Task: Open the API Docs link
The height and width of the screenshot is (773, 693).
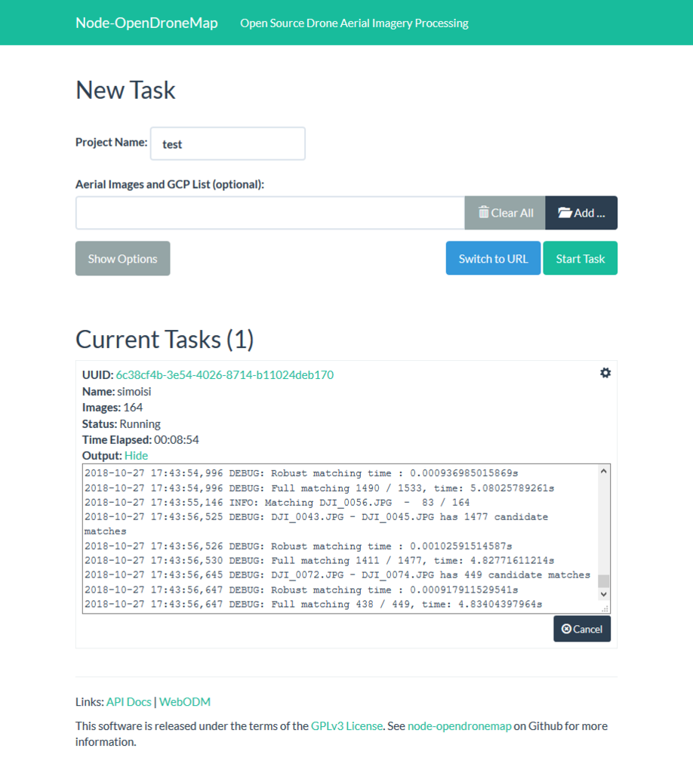Action: [x=128, y=701]
